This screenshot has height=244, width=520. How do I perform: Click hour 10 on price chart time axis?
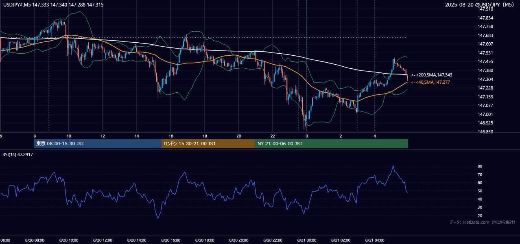(x=69, y=136)
